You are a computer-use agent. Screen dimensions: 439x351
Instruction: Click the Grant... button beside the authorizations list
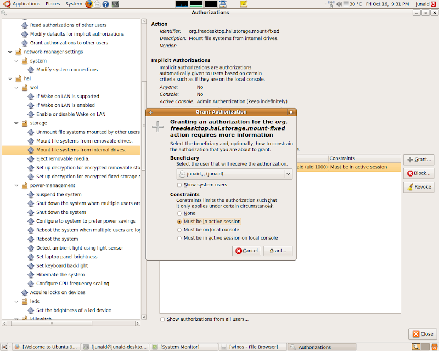tap(419, 160)
